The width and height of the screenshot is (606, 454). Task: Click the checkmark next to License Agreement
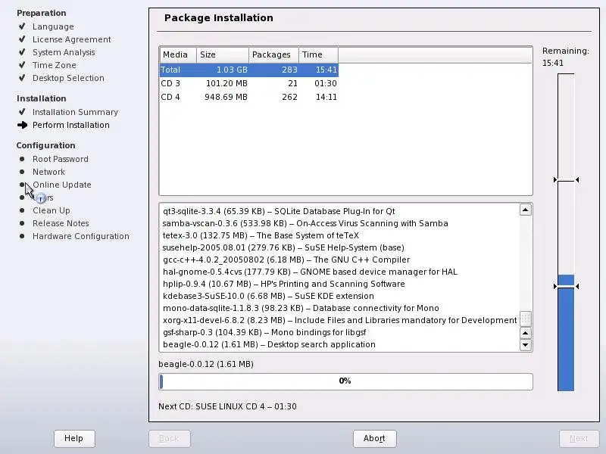(x=22, y=39)
